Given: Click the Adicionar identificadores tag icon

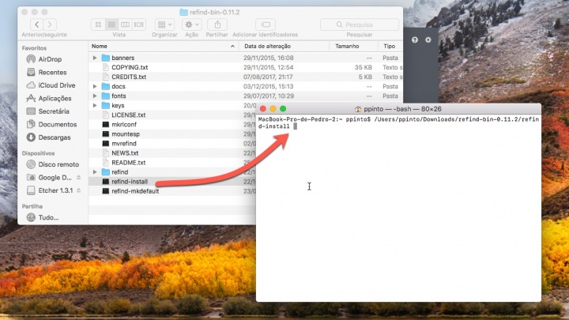Looking at the screenshot, I should click(x=265, y=24).
